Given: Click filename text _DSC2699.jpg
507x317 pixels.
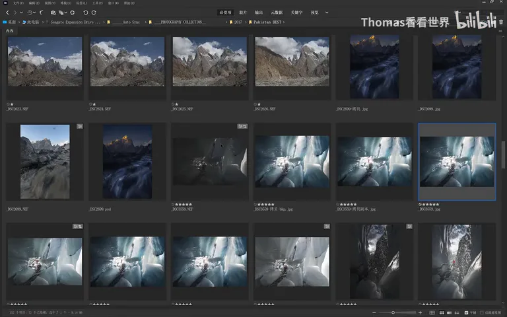Looking at the screenshot, I should click(430, 109).
